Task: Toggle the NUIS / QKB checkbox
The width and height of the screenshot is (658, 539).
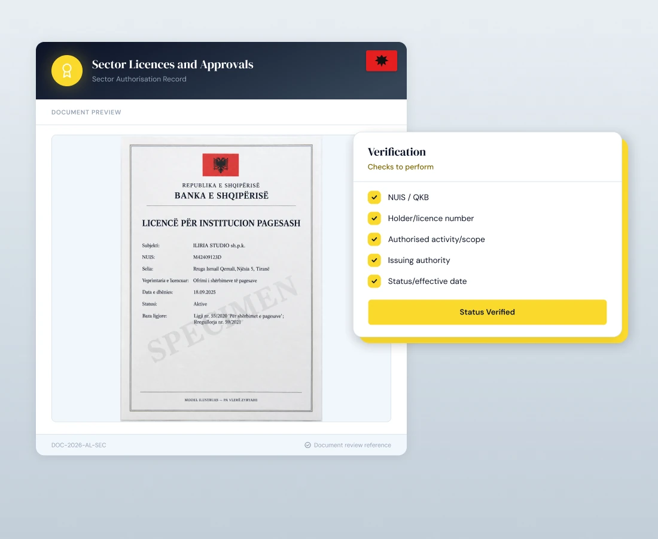Action: [374, 197]
